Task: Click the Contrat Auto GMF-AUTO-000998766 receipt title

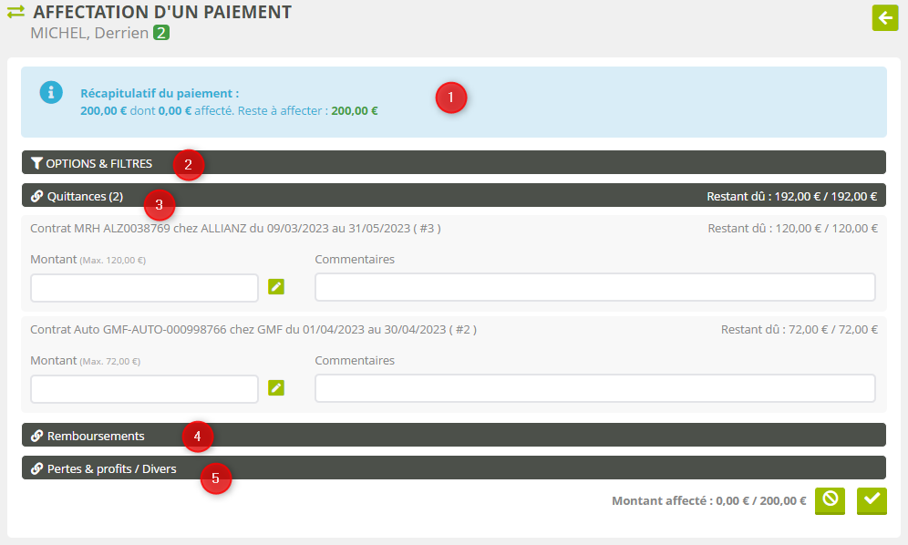Action: point(253,329)
